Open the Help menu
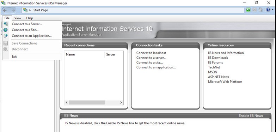 coord(30,18)
